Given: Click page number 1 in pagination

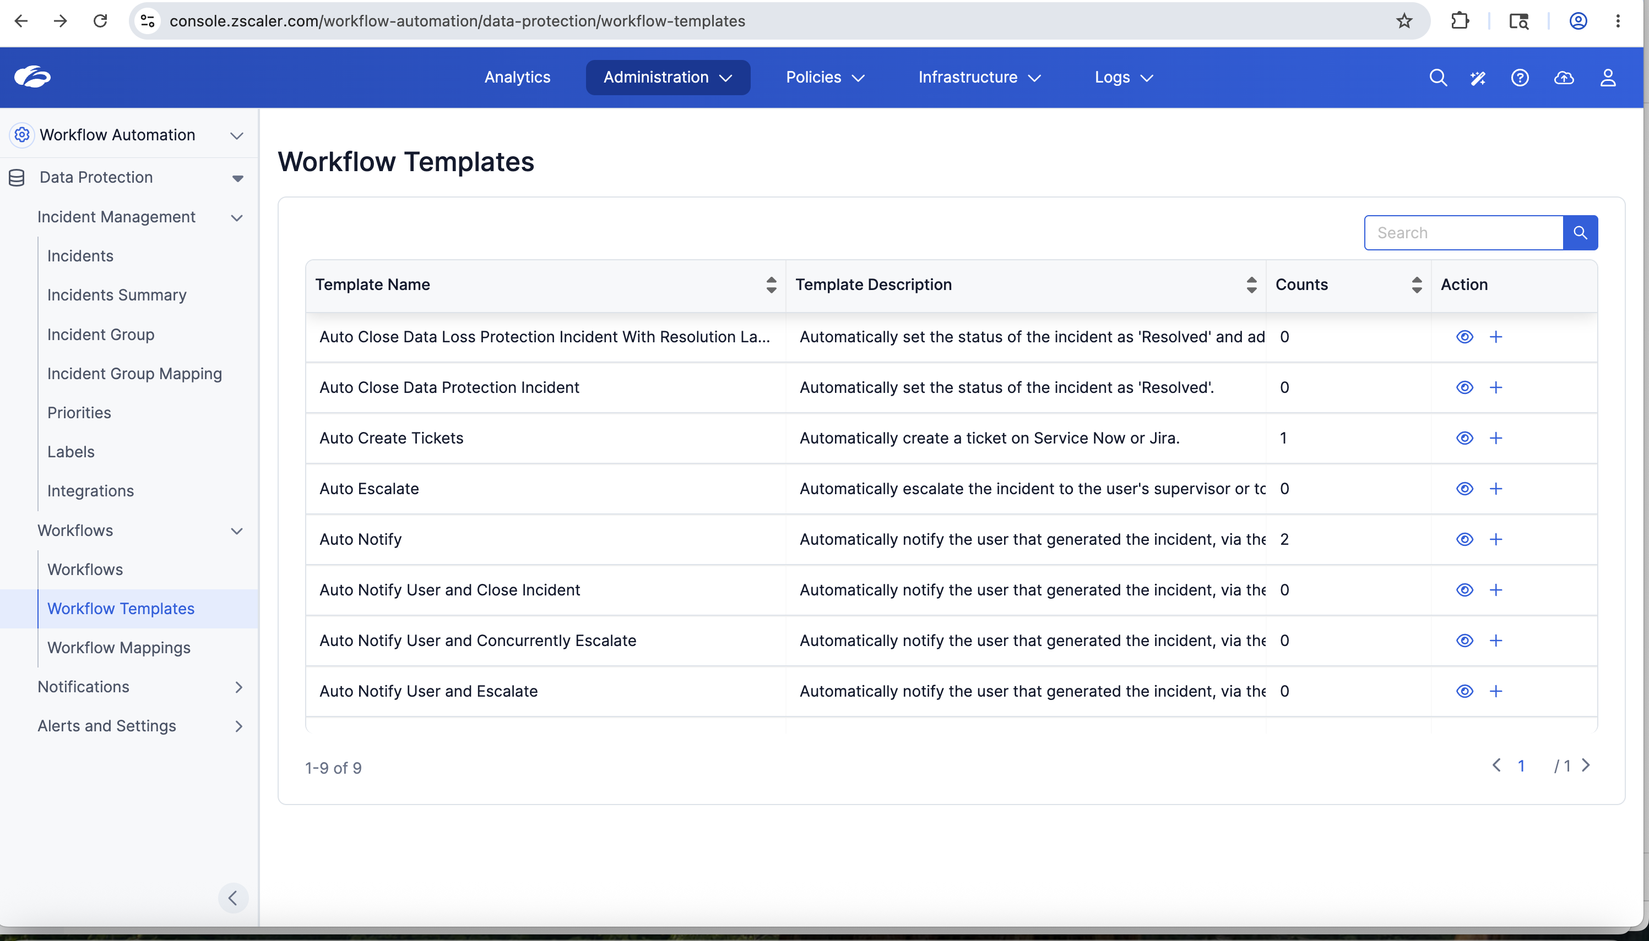Looking at the screenshot, I should click(1521, 767).
